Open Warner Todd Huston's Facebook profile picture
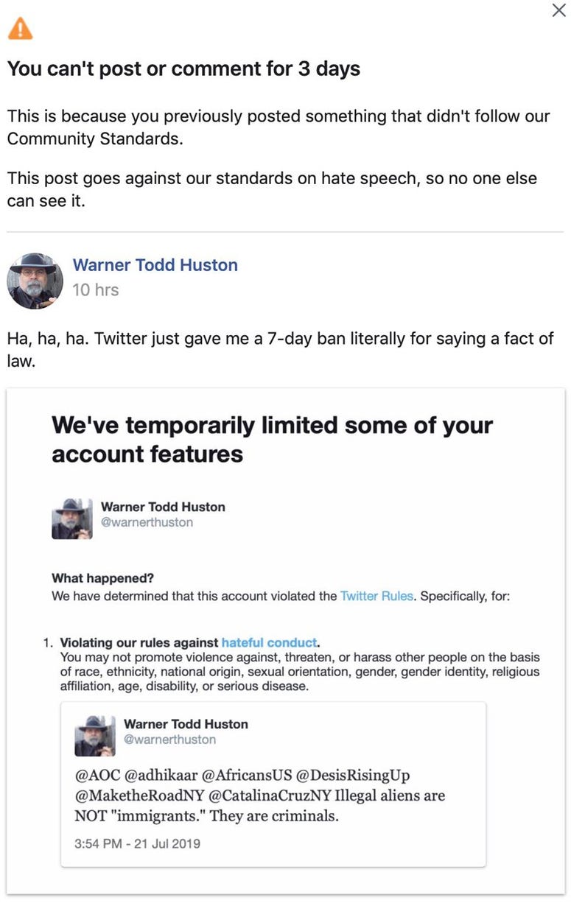 [x=35, y=281]
